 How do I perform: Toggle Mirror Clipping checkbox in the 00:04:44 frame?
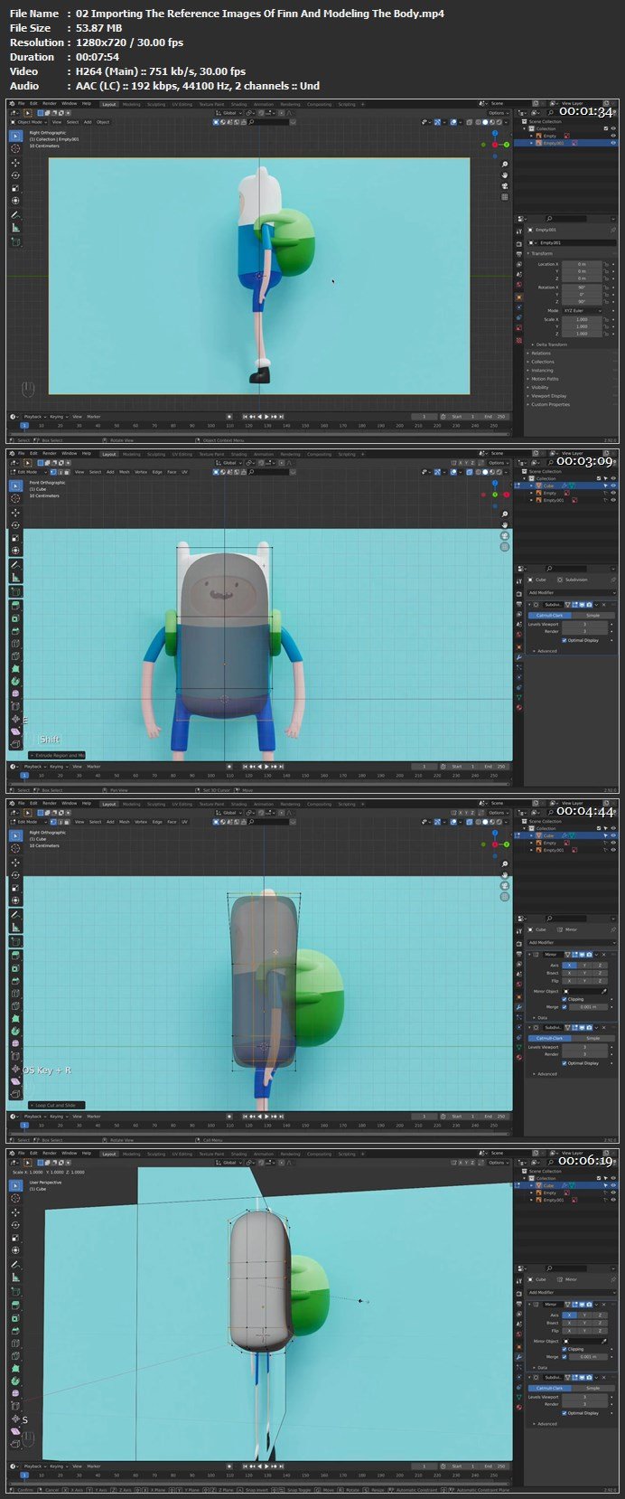click(564, 999)
